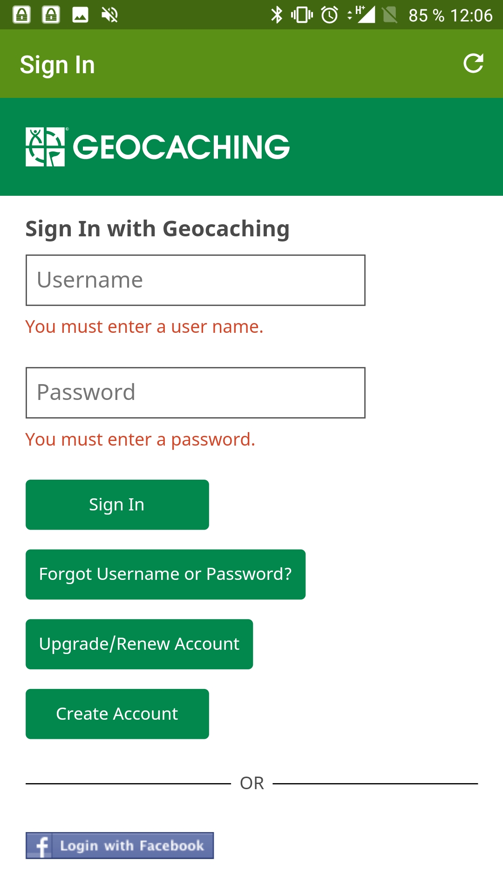Tap Upgrade/Renew Account button

pyautogui.click(x=139, y=644)
